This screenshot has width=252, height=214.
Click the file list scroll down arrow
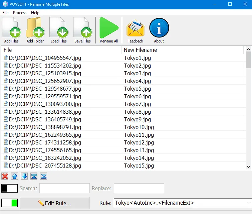click(248, 167)
